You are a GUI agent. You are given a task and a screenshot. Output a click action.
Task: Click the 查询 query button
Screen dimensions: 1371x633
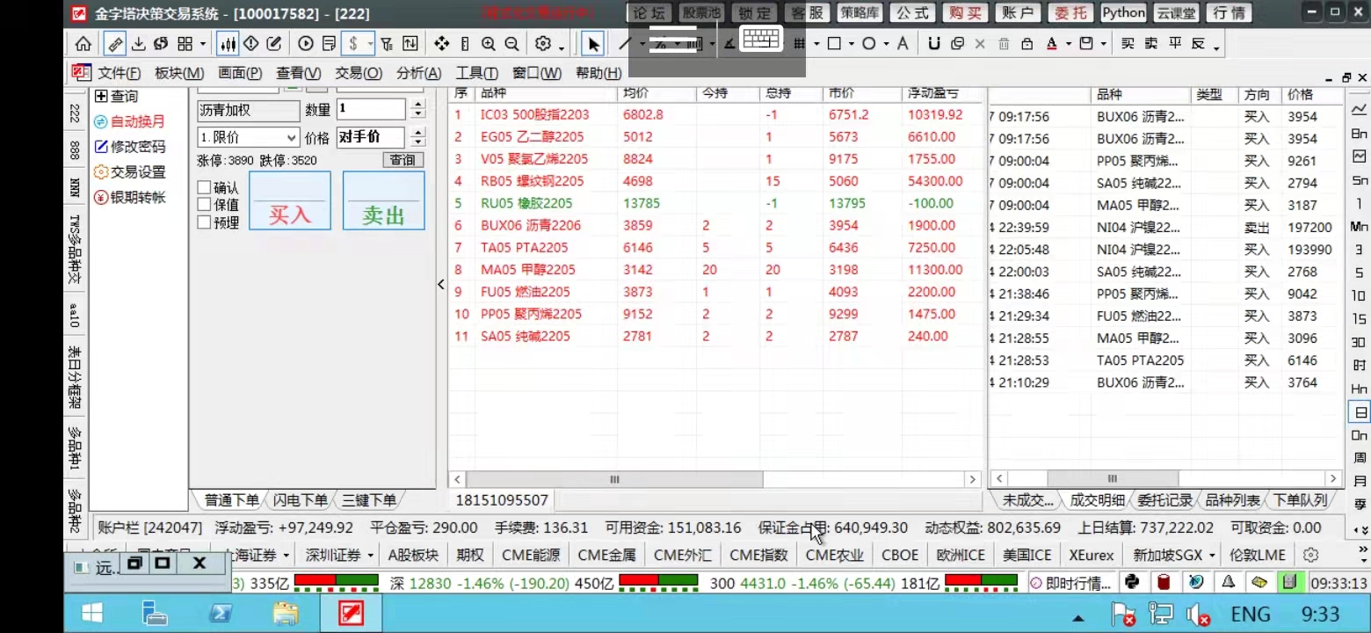(x=403, y=160)
